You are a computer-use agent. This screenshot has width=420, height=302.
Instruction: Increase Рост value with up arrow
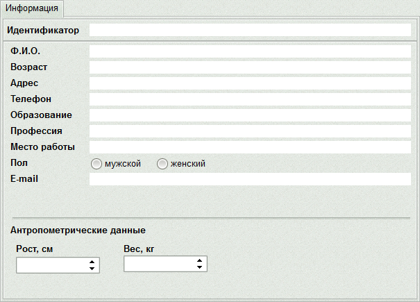(92, 262)
